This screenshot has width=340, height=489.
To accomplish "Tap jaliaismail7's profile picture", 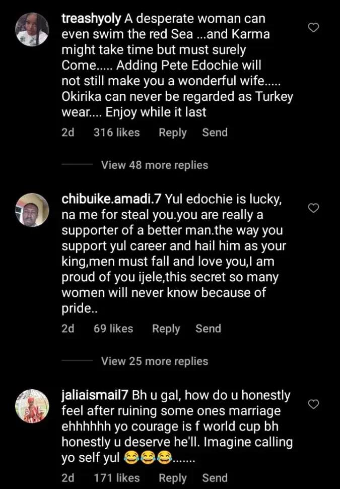I will tap(30, 405).
